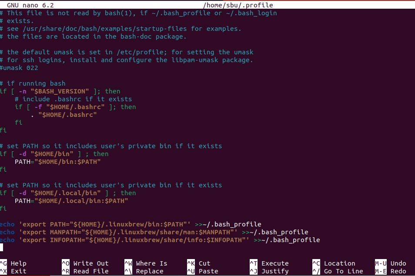Click the ^X Exit shortcut

(13, 271)
